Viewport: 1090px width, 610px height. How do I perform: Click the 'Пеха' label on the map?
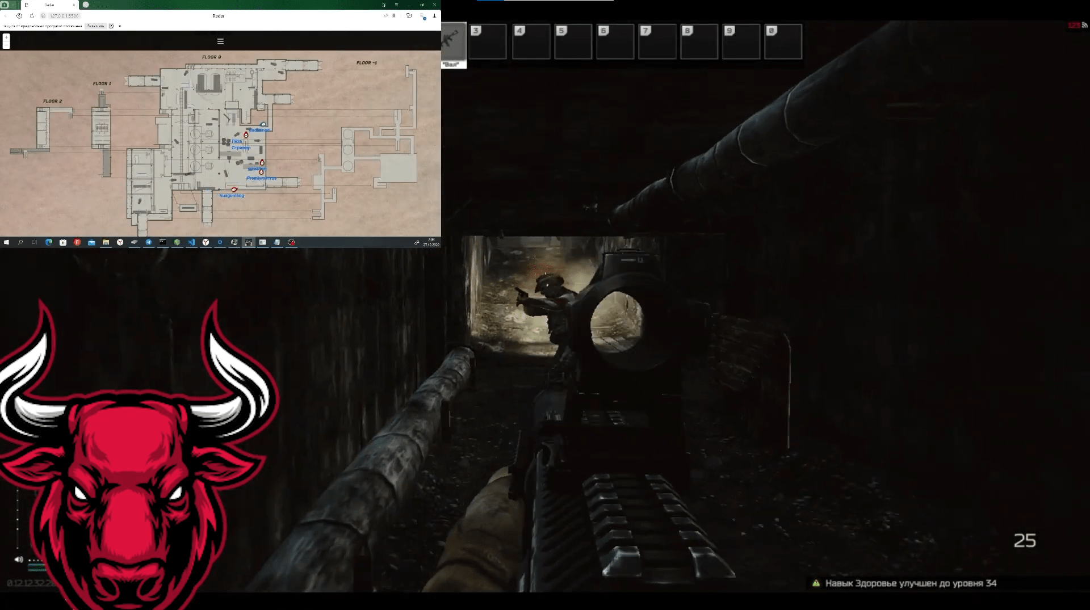tap(237, 142)
